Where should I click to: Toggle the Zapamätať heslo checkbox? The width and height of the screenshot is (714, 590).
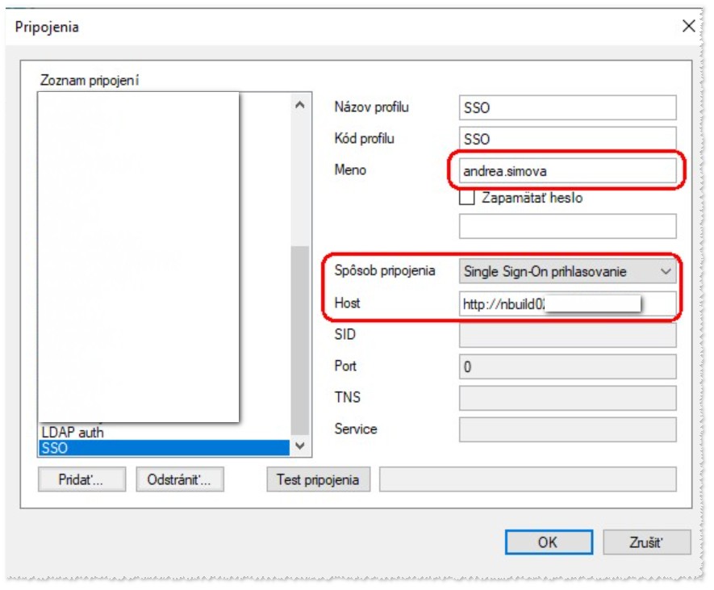466,197
